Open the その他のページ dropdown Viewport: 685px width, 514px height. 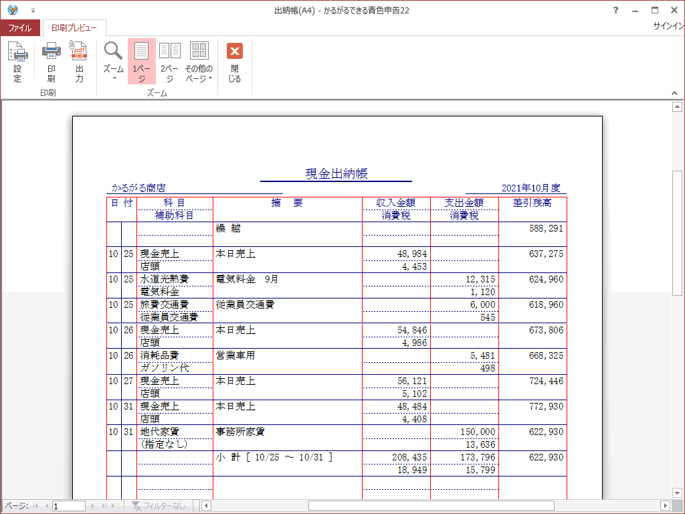coord(199,62)
